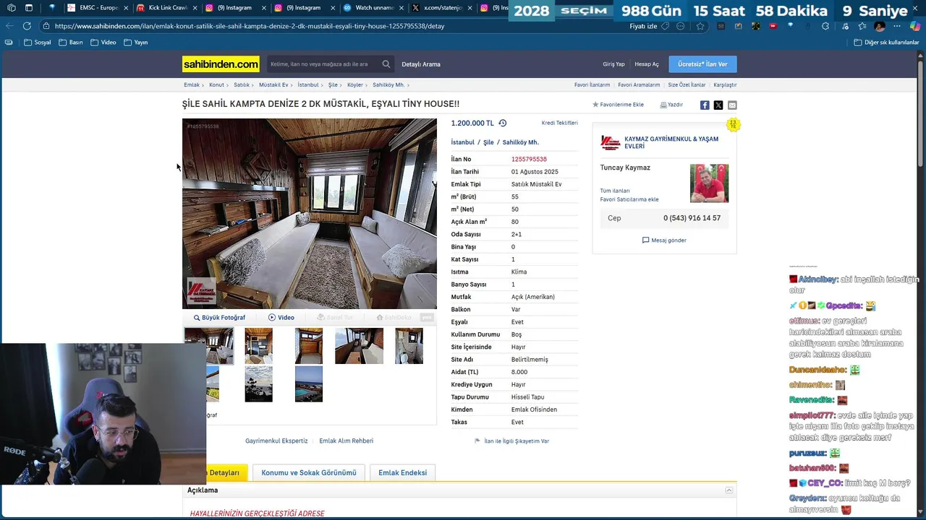Click the Şile location link under price
The width and height of the screenshot is (926, 520).
[488, 143]
